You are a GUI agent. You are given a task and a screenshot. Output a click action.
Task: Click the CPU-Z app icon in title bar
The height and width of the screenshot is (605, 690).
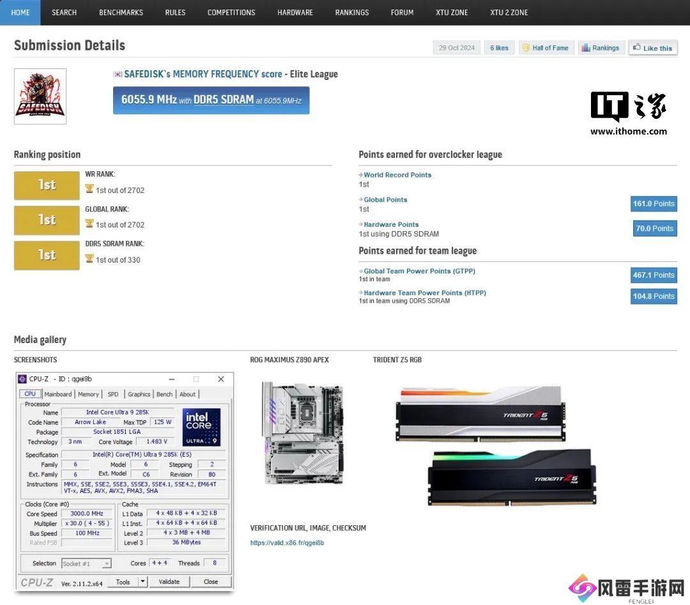(x=22, y=379)
